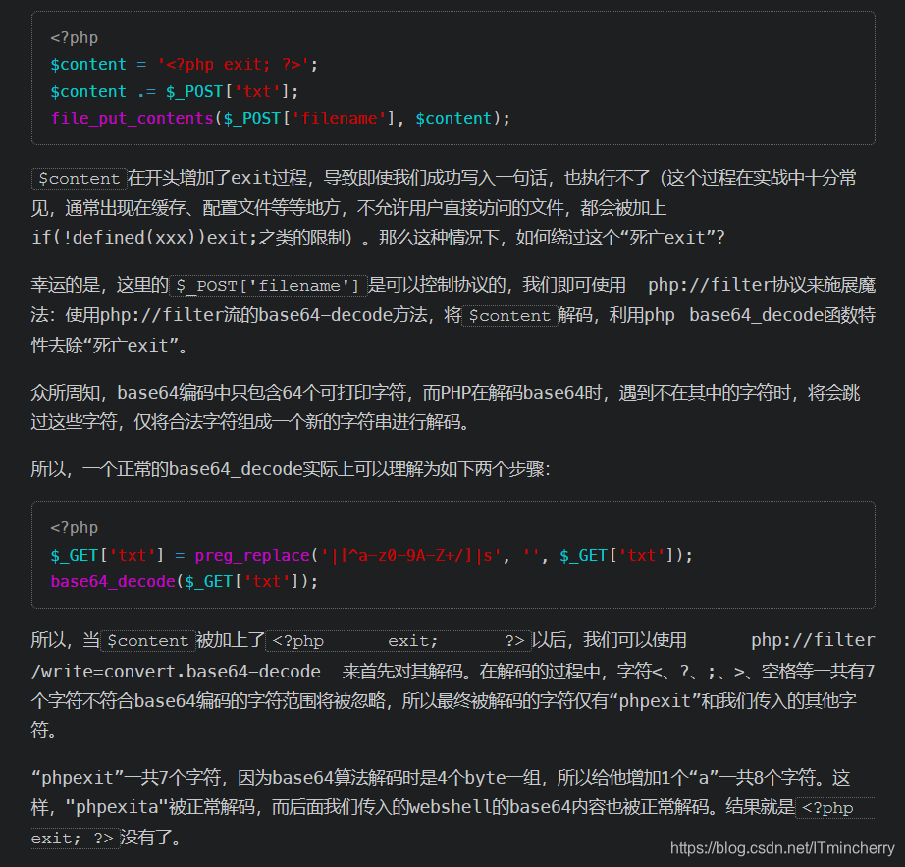This screenshot has width=905, height=867.
Task: Click the red 'filename' string in the file_put_contents line
Action: click(x=339, y=119)
